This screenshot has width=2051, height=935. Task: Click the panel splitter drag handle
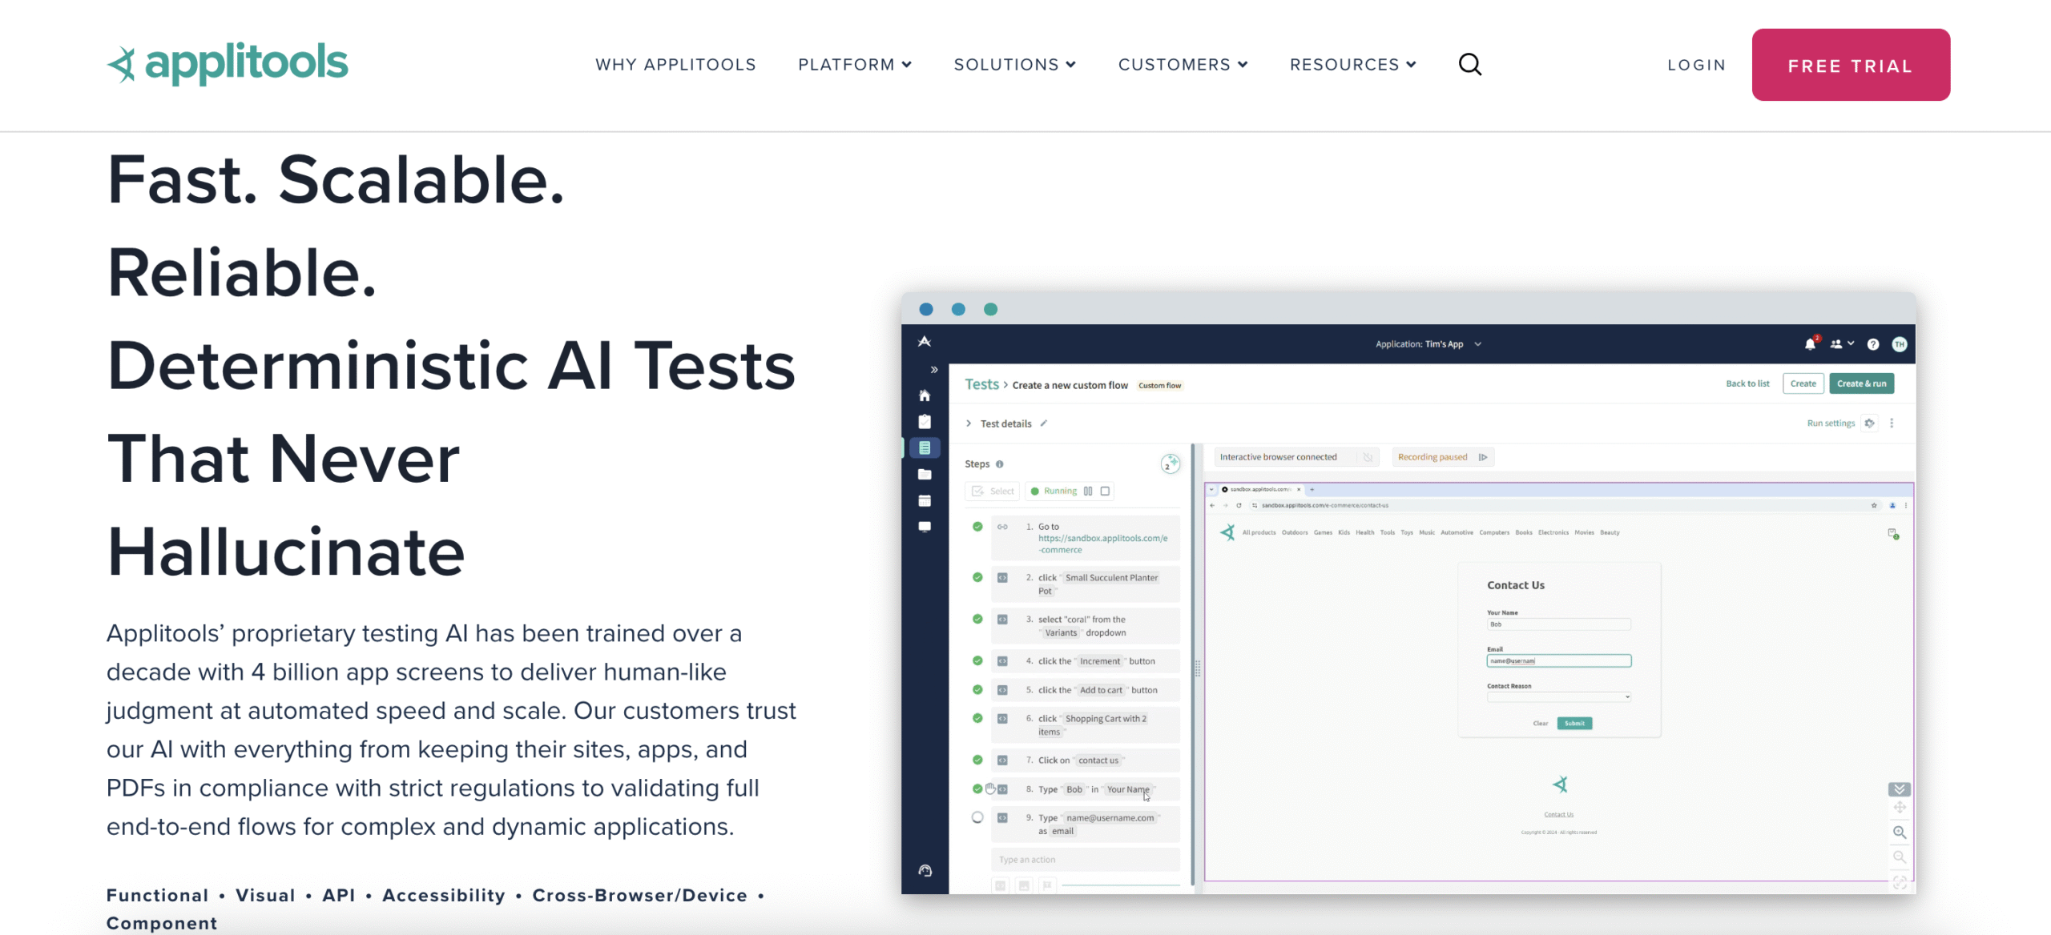coord(1198,668)
